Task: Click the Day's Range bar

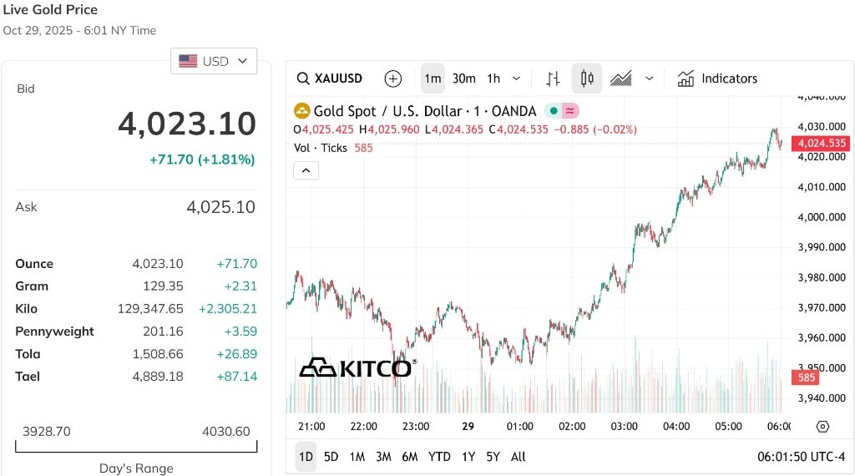Action: click(x=136, y=447)
